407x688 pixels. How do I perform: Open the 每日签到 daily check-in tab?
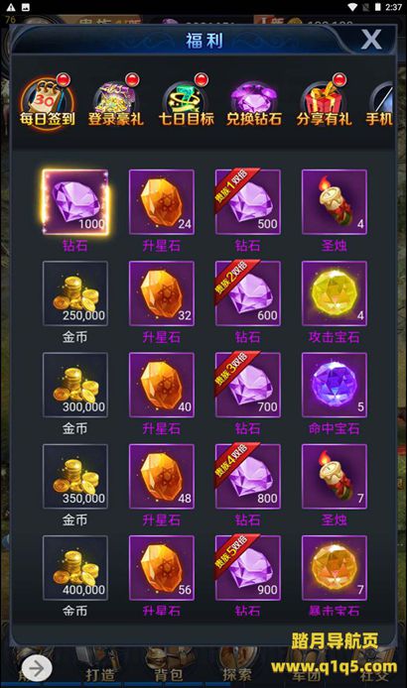(48, 102)
